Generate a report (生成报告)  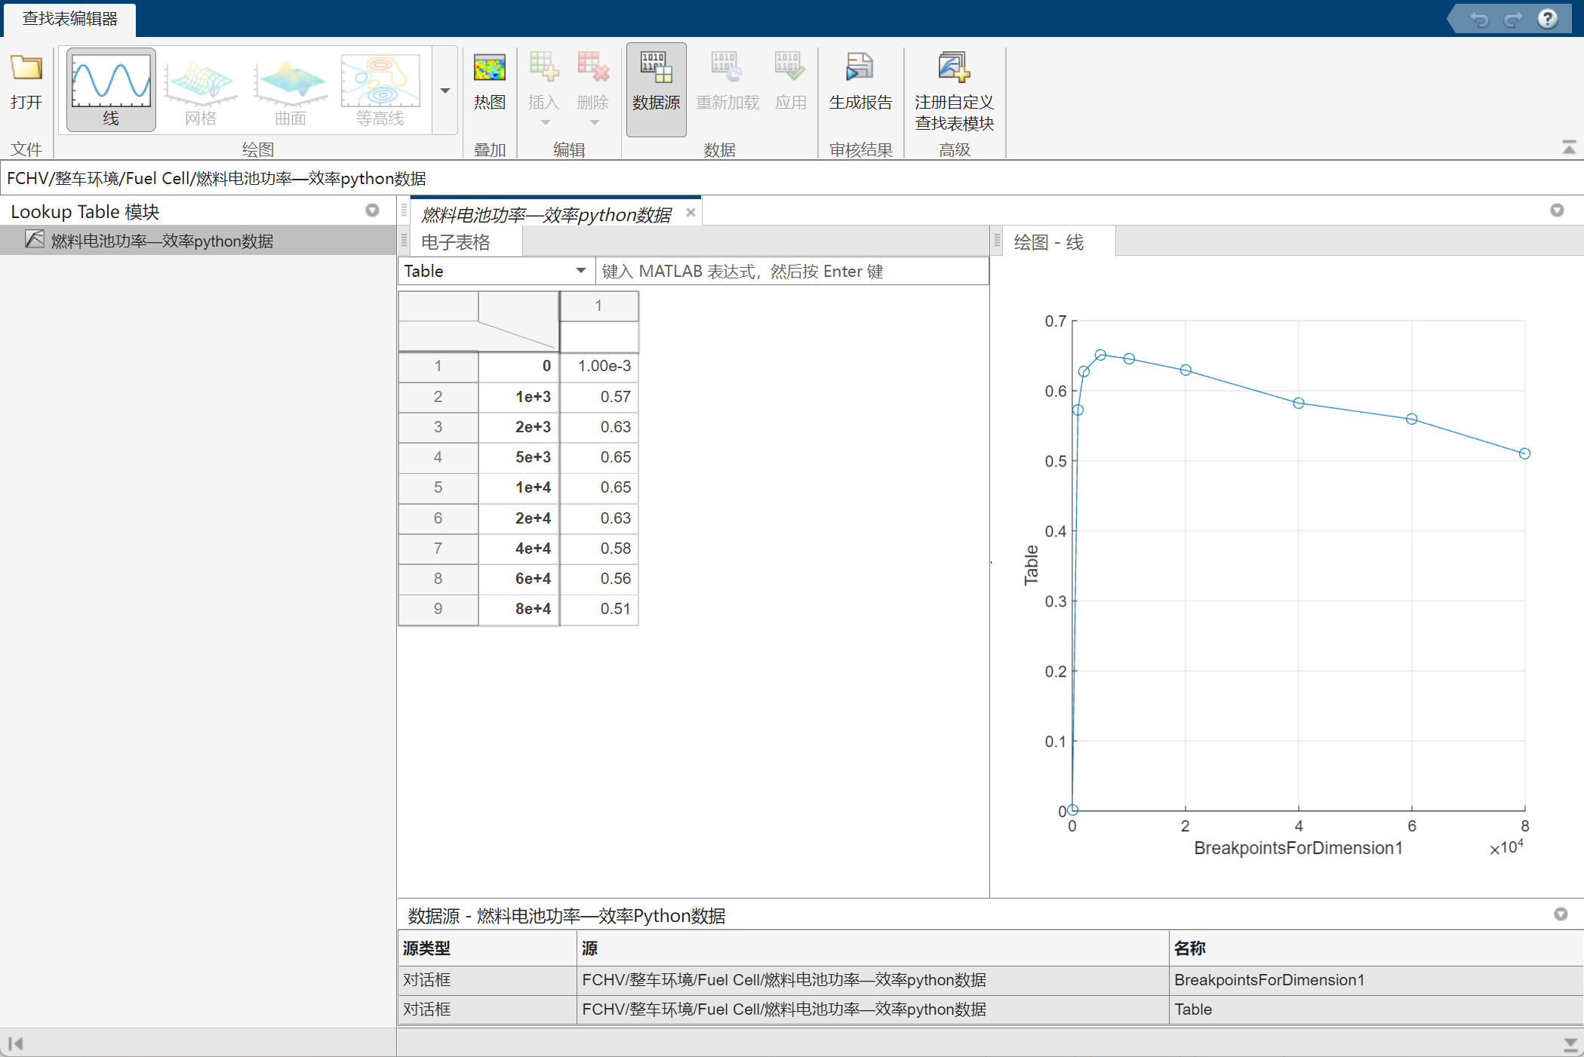click(860, 81)
